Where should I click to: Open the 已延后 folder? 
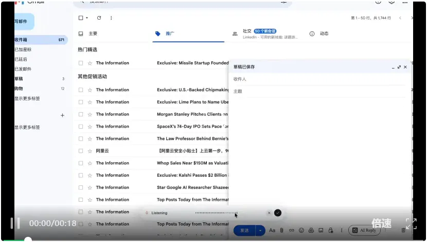point(21,59)
